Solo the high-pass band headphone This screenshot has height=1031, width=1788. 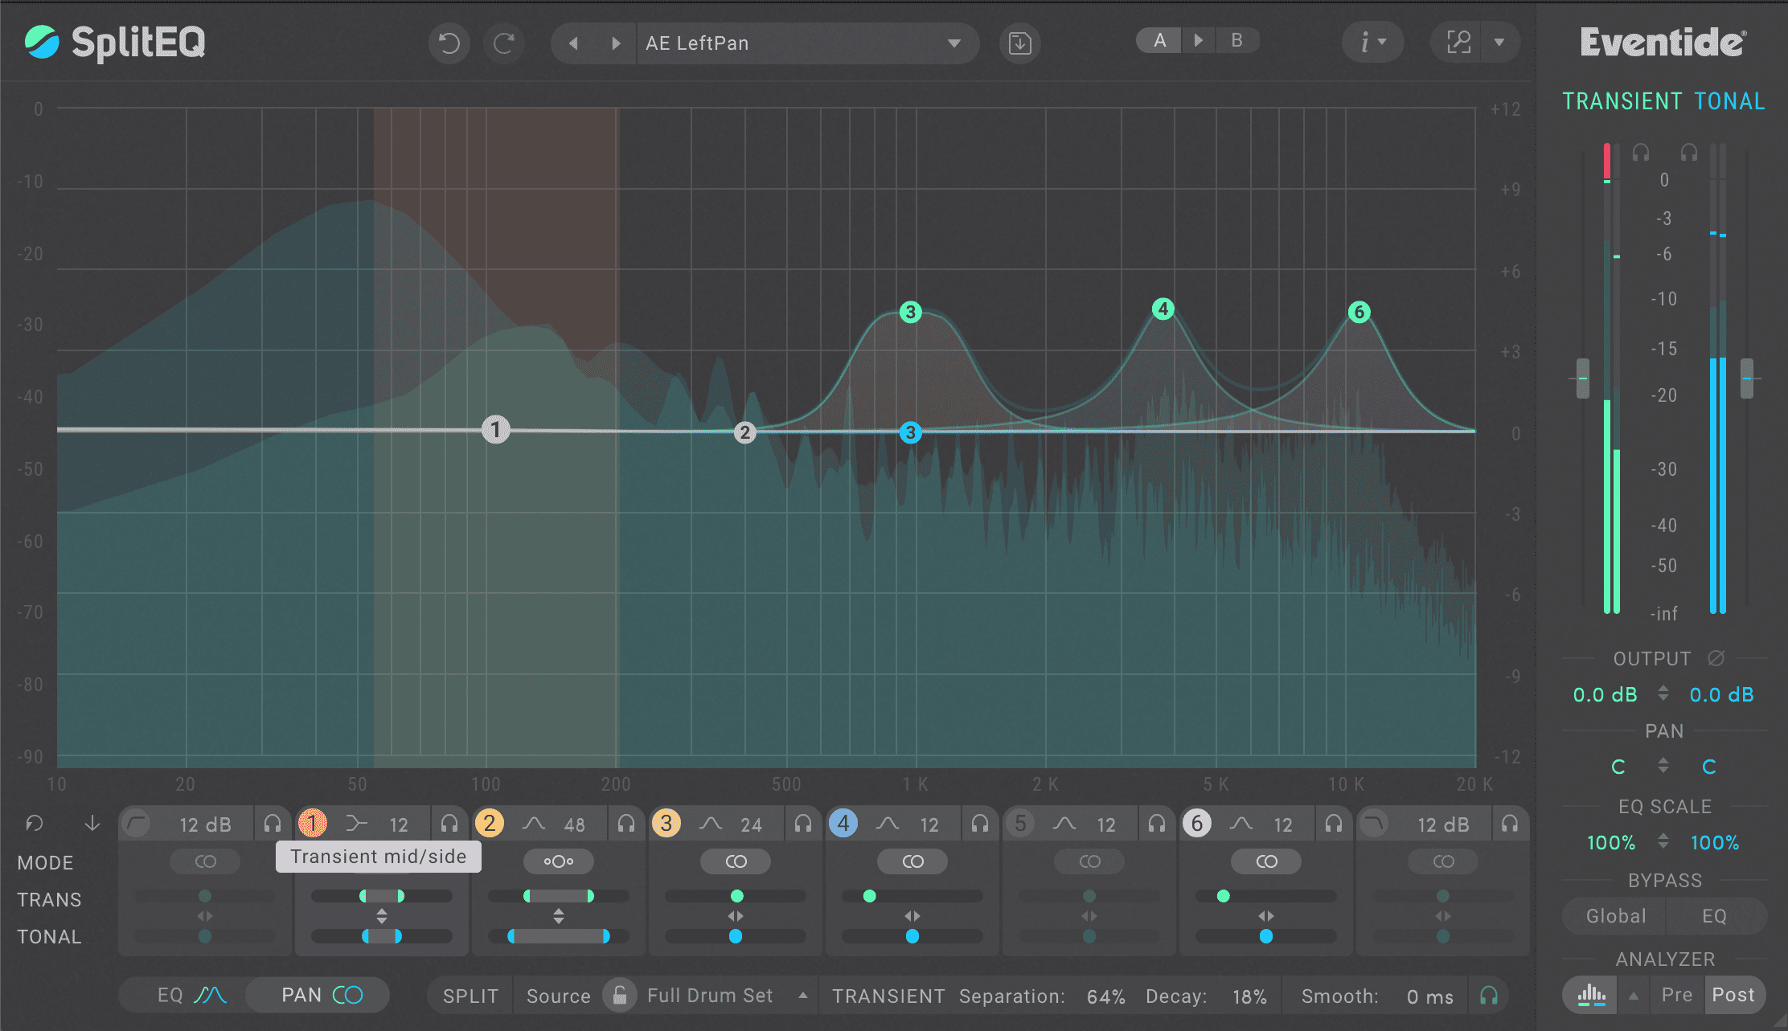[273, 824]
